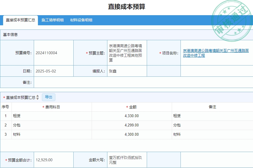Open the 京港澳高速公路粤境韶关至广州互通路面改造中修工程 project link
Viewport: 253px width, 168px height.
pos(216,53)
